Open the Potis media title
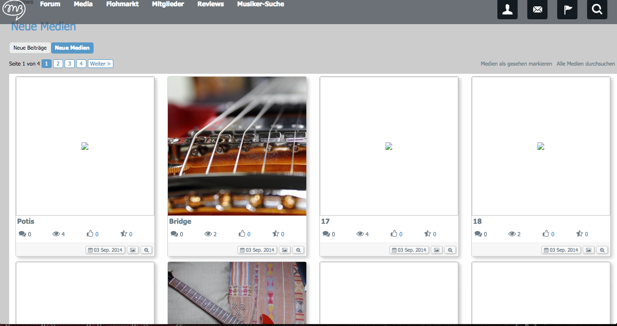The image size is (617, 326). click(26, 221)
